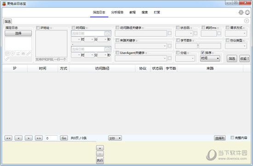Click the 访问路径 column header
Viewport: 253px width, 166px height.
102,68
